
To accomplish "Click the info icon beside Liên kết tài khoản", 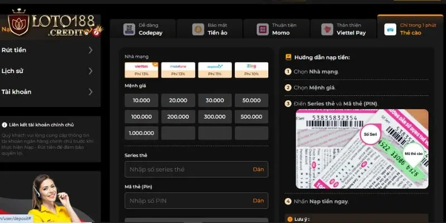I will (4, 125).
